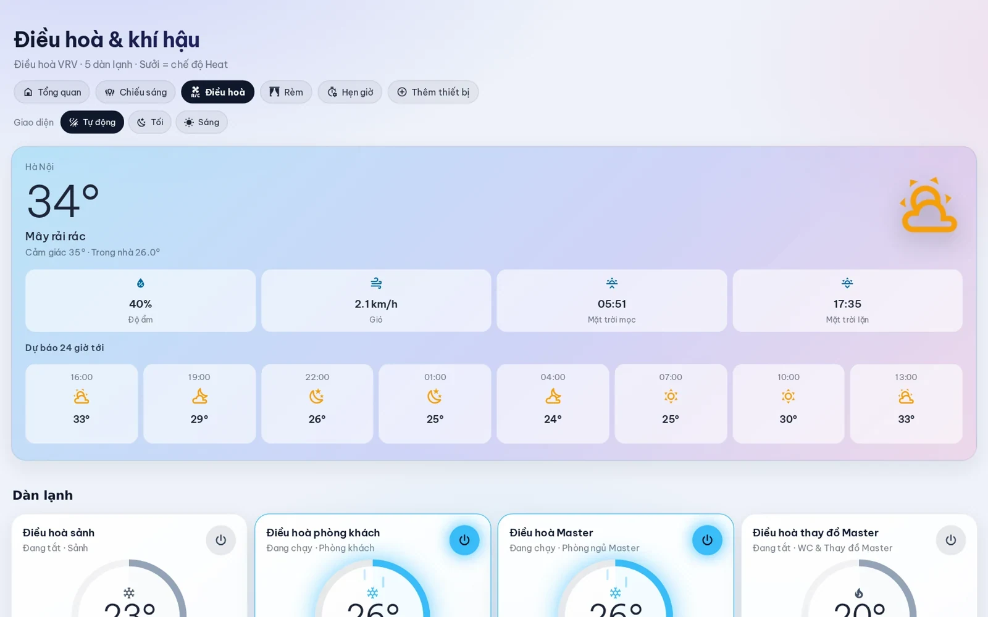Go to the Hẹn giờ tab
The image size is (988, 617).
[350, 92]
